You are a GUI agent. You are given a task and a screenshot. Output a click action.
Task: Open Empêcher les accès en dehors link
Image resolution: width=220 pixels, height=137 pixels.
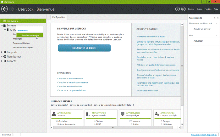click(x=156, y=58)
